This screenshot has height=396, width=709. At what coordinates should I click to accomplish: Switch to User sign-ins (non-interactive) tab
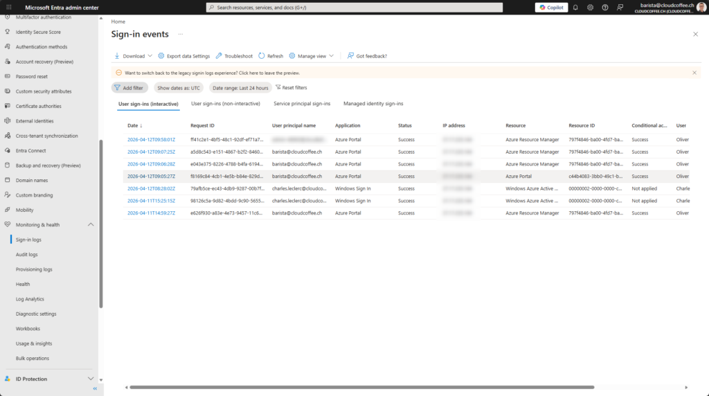click(226, 104)
